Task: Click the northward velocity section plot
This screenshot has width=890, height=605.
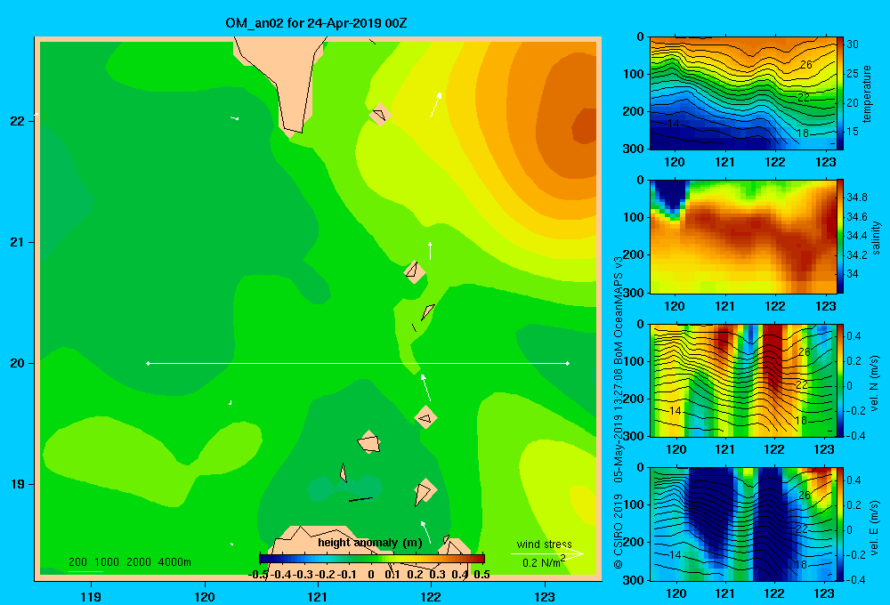Action: pyautogui.click(x=743, y=380)
